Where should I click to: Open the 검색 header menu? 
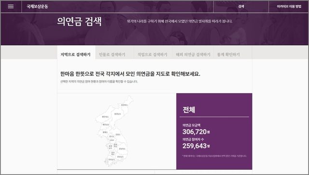(241, 6)
